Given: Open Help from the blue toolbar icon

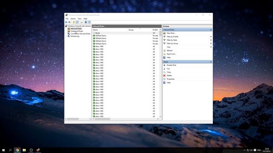Looking at the screenshot, I should [86, 22].
